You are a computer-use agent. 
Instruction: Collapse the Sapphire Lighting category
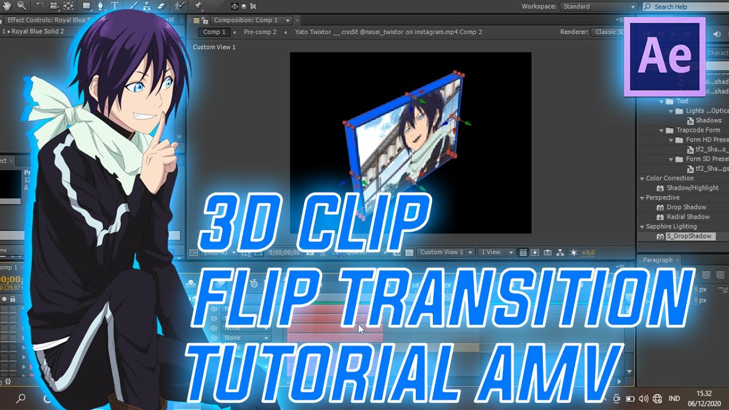click(642, 227)
